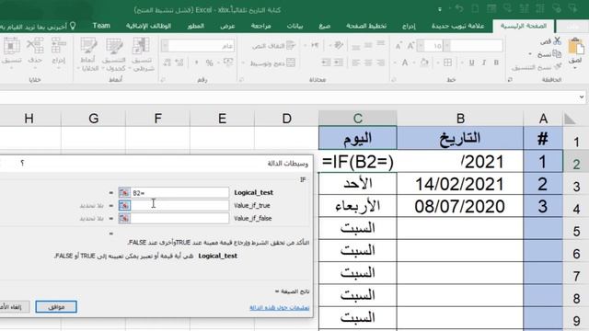Click the Cut (قص) scissors icon
This screenshot has width=589, height=331.
(557, 40)
